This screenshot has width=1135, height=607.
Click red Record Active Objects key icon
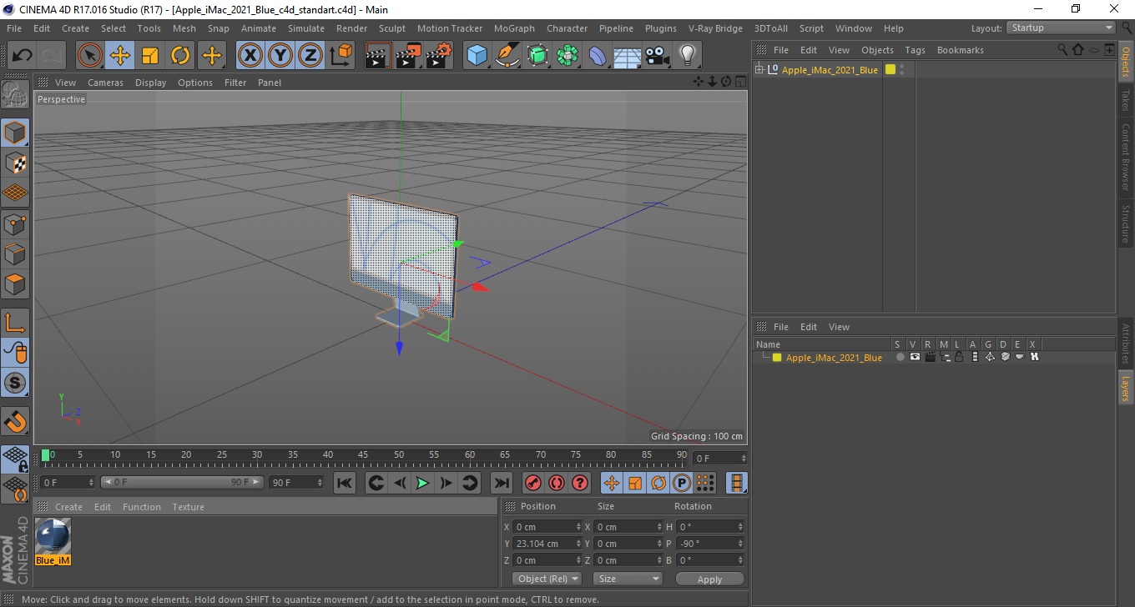click(x=532, y=483)
